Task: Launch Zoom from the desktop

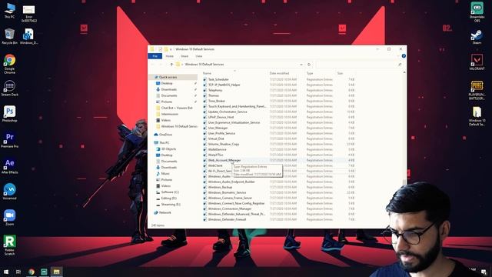Action: (x=9, y=217)
